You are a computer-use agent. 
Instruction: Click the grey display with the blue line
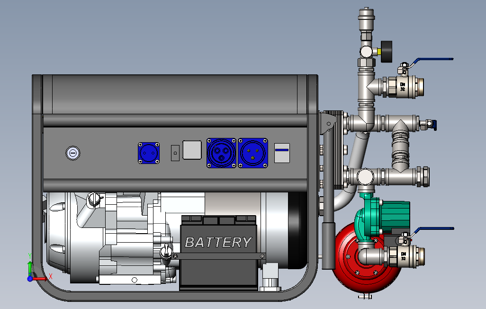282,153
